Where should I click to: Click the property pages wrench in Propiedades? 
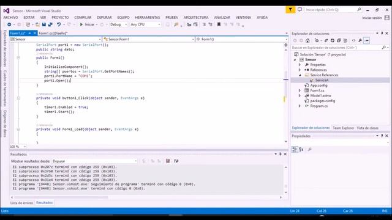coord(309,149)
